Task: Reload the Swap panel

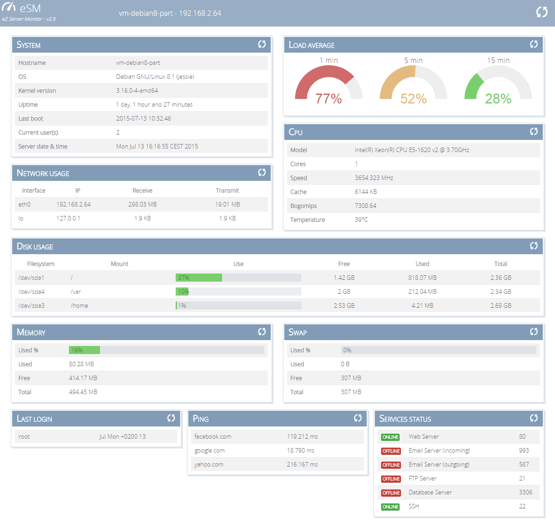Action: coord(534,332)
